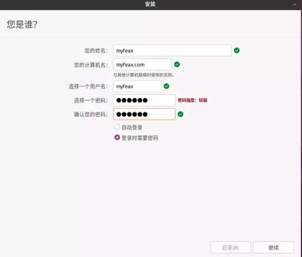Focus the 选择一个密码 password field
The height and width of the screenshot is (257, 302).
(x=144, y=100)
